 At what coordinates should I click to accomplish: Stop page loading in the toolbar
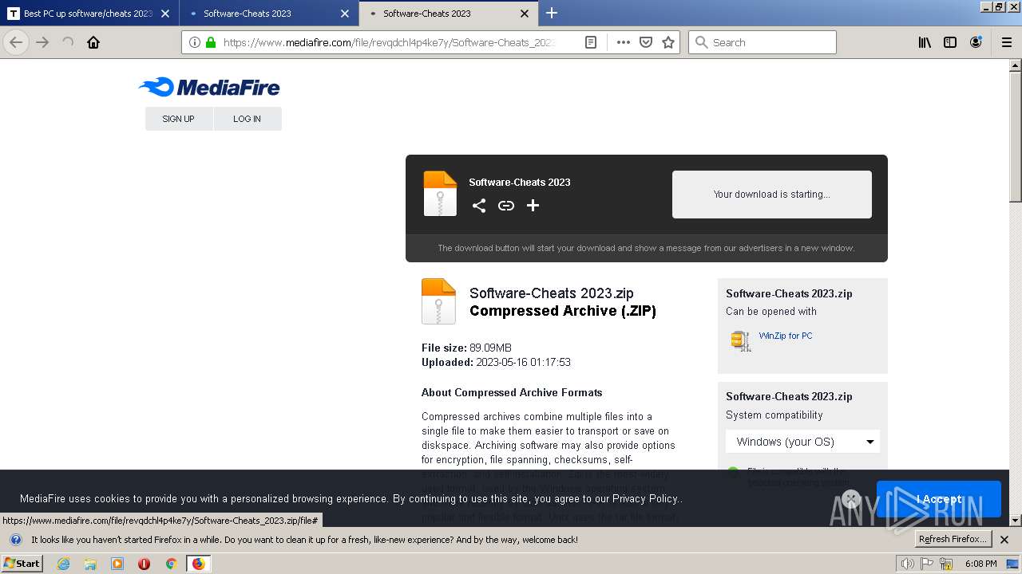[x=68, y=42]
